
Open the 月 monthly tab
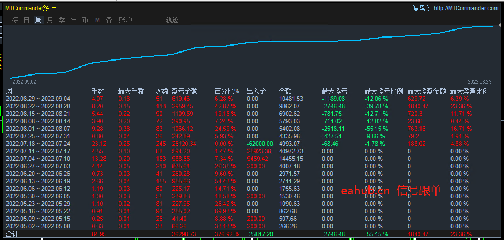point(50,20)
